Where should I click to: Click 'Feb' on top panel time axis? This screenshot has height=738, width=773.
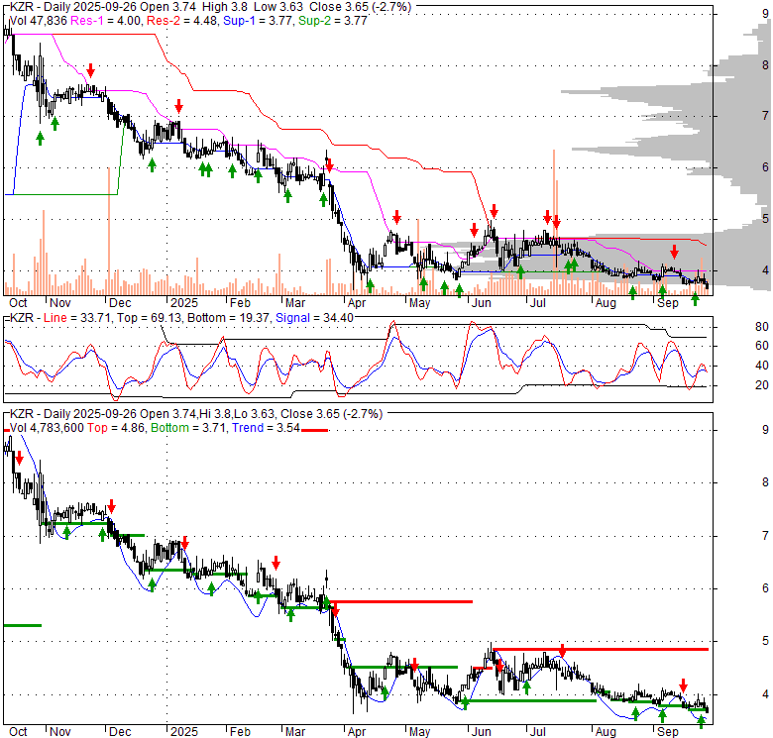pyautogui.click(x=240, y=303)
